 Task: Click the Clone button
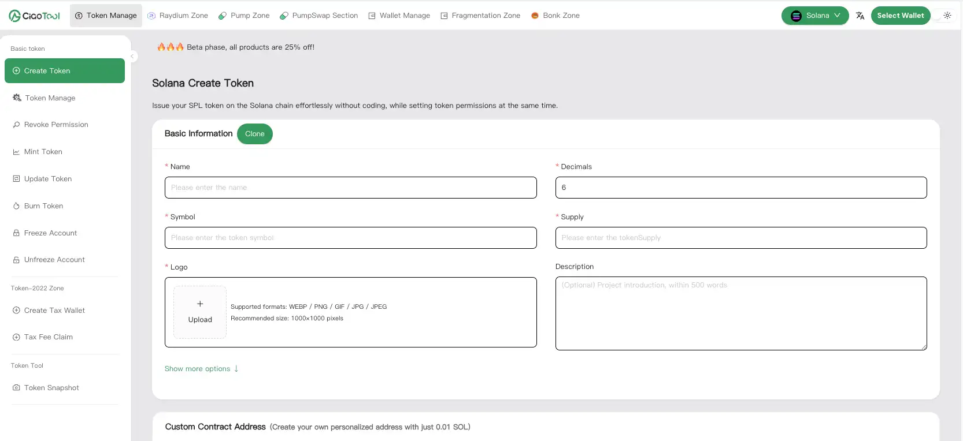pos(254,134)
